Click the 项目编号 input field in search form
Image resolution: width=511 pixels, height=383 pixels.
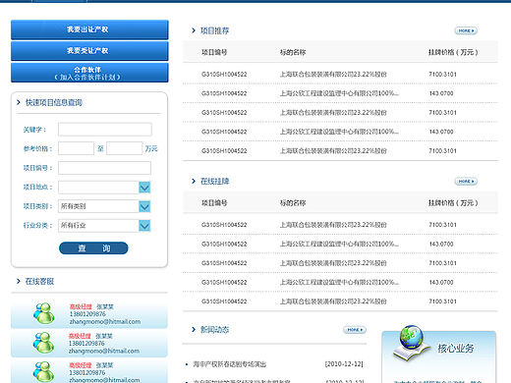(104, 168)
